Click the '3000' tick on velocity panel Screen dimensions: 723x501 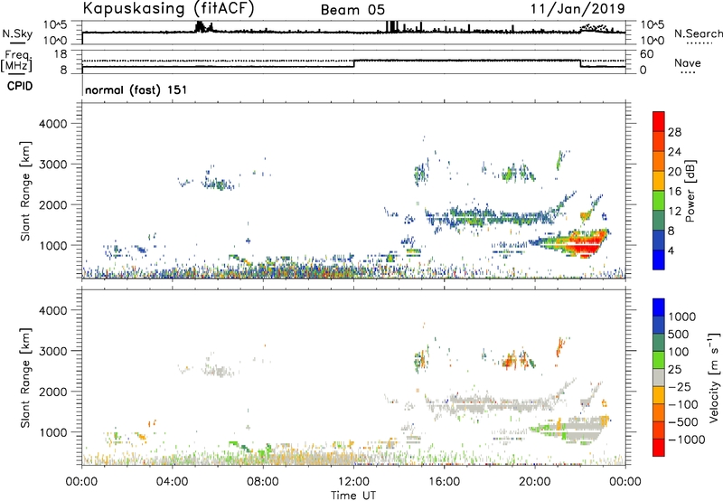pyautogui.click(x=52, y=351)
